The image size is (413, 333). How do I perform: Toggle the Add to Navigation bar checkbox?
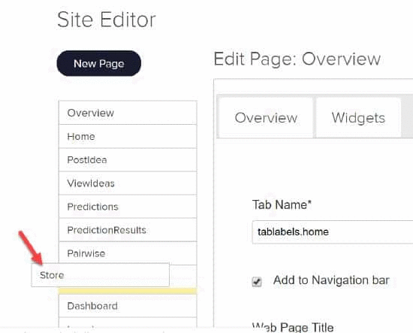click(x=257, y=282)
